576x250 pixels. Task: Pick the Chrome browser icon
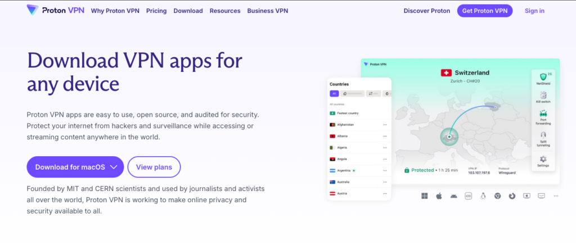(x=497, y=196)
